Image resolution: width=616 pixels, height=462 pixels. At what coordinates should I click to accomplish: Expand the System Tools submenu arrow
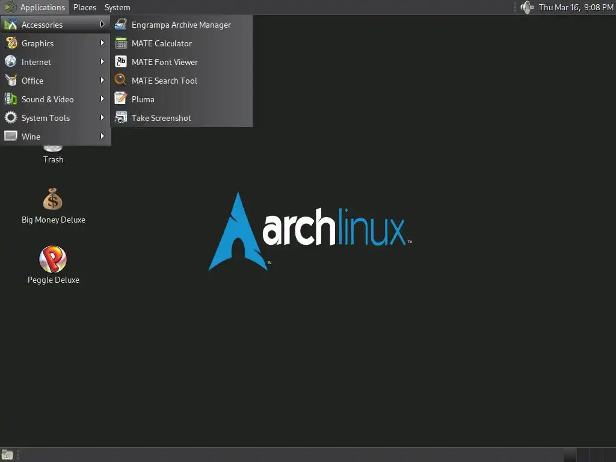(x=102, y=117)
